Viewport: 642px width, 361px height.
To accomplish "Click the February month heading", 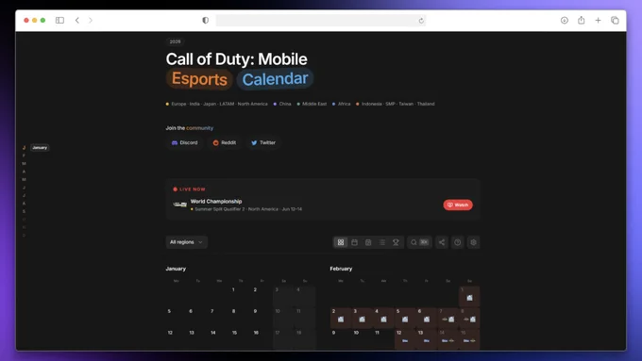I will 341,269.
